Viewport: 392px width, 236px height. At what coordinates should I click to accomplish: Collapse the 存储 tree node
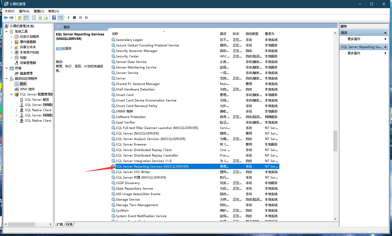point(7,68)
